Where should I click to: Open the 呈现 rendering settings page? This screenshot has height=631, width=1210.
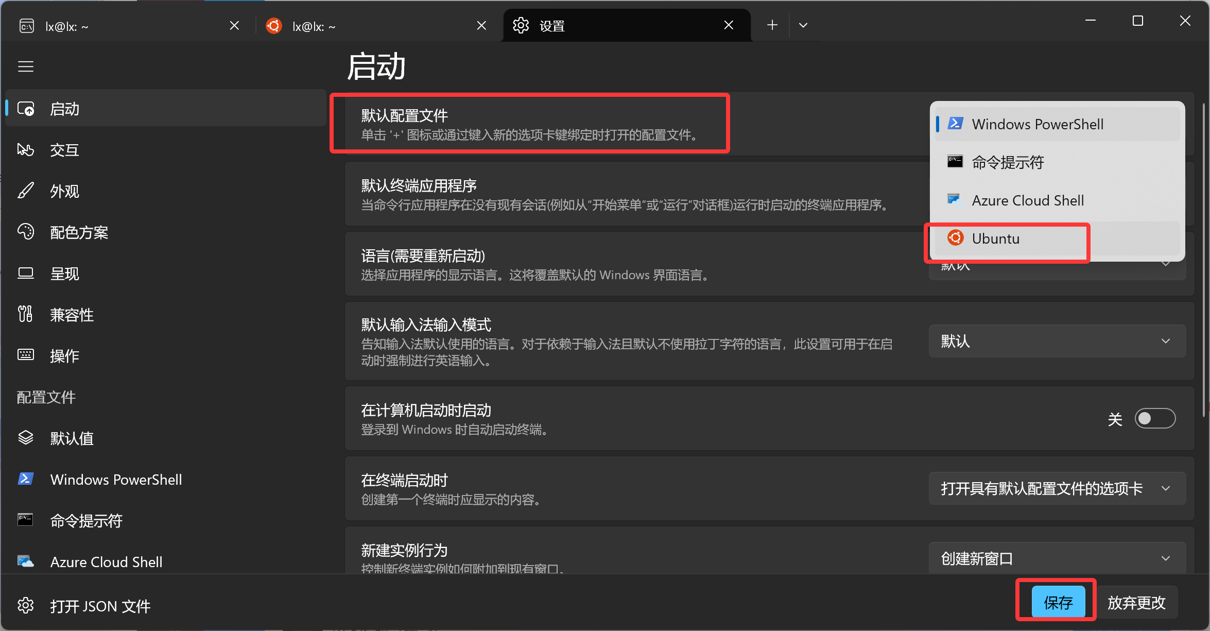64,274
